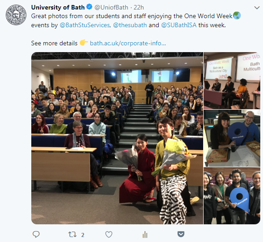Screen dimensions: 263x242
Task: Open the University of Bath profile avatar
Action: click(x=16, y=15)
